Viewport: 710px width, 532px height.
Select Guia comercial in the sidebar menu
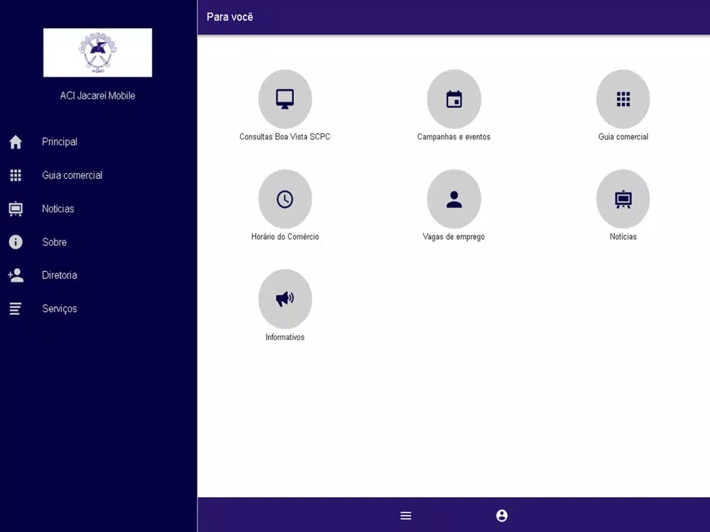pos(72,175)
